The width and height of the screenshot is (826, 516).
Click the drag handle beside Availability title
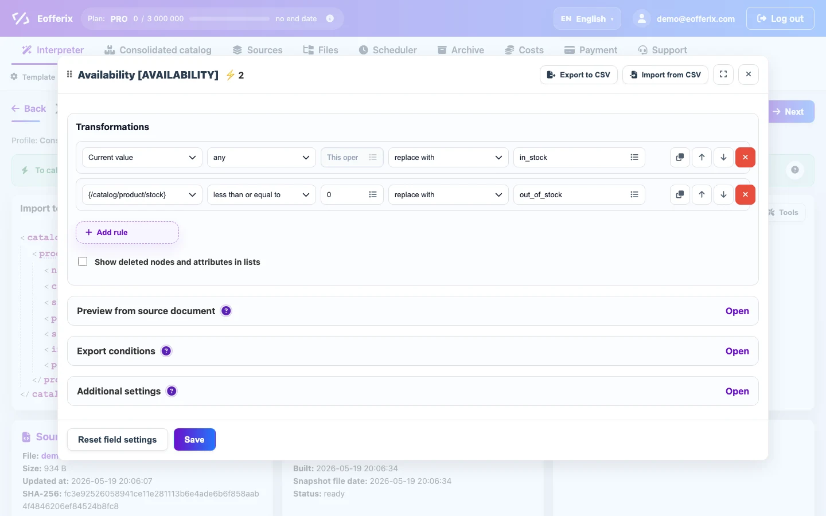pos(69,75)
